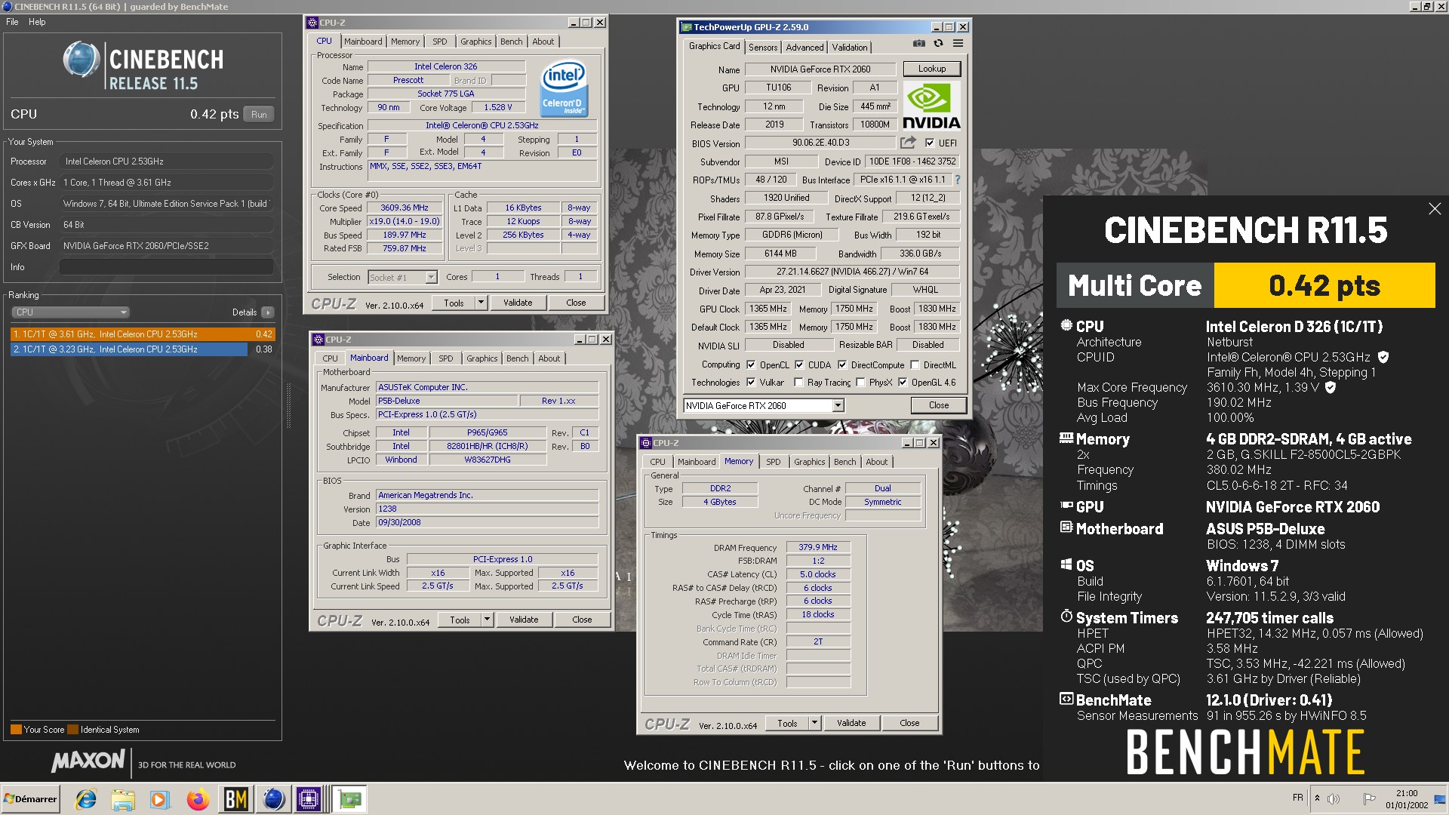Switch to the SPD tab in the Memory CPU-Z window
Image resolution: width=1449 pixels, height=815 pixels.
click(774, 462)
